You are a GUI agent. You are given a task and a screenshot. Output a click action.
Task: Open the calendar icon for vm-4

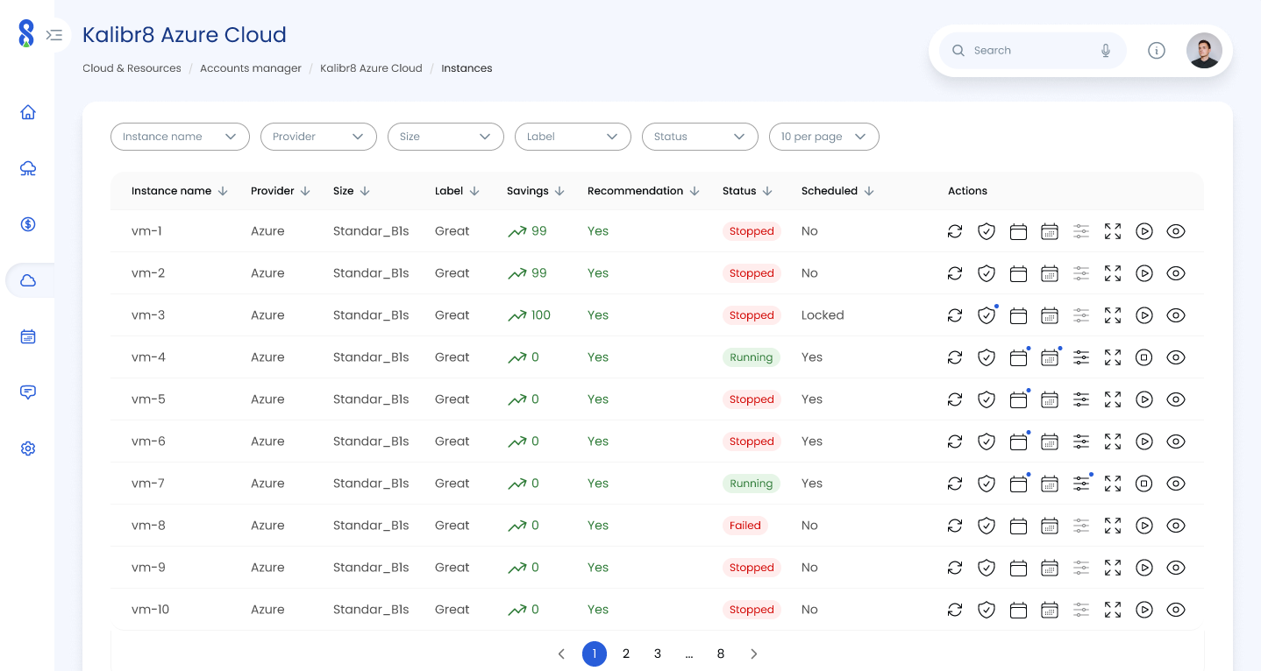click(x=1018, y=357)
